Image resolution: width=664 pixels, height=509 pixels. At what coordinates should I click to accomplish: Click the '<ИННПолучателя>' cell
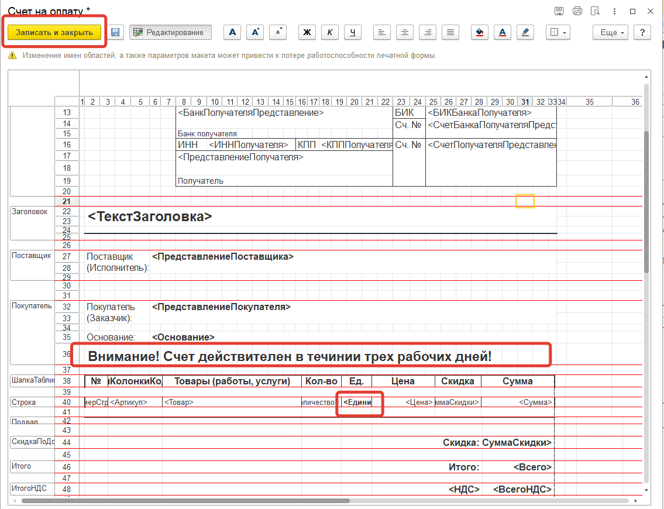251,145
